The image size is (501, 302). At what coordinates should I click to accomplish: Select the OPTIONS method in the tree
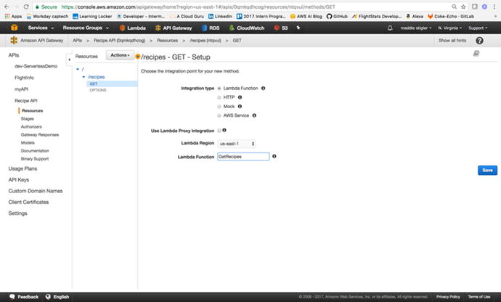pos(98,90)
